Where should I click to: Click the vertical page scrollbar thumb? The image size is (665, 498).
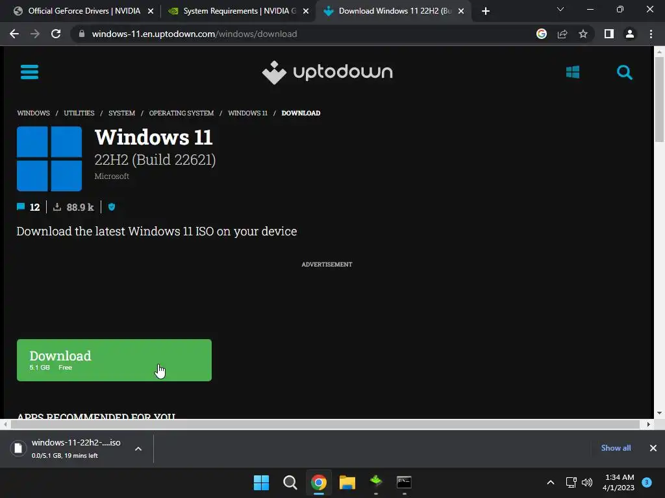pyautogui.click(x=659, y=99)
